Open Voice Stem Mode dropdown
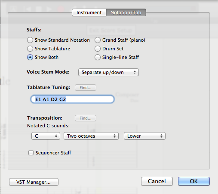Image resolution: width=218 pixels, height=194 pixels. [108, 72]
